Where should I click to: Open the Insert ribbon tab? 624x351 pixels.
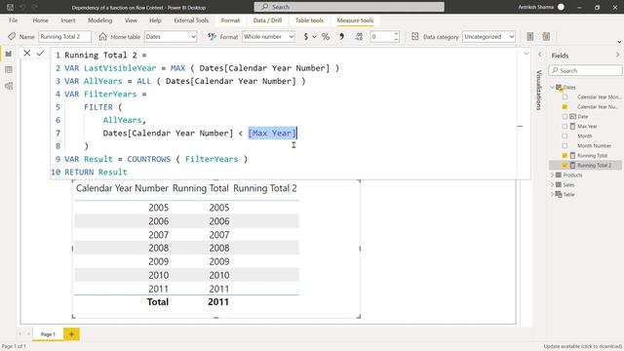[68, 20]
